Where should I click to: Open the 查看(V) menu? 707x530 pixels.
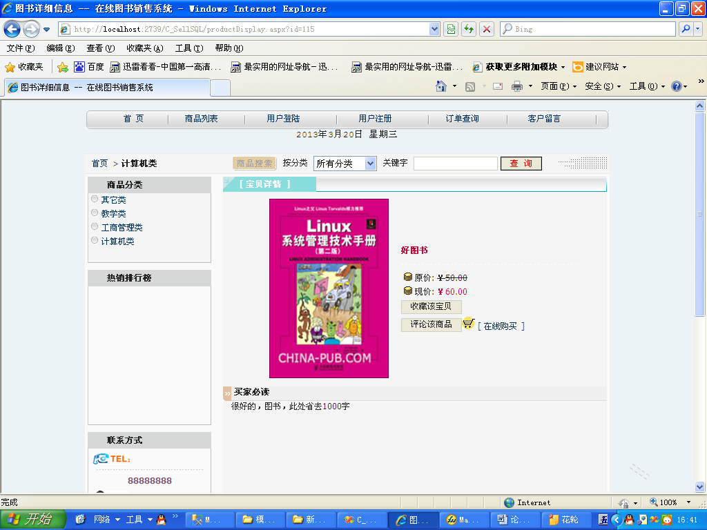point(101,48)
